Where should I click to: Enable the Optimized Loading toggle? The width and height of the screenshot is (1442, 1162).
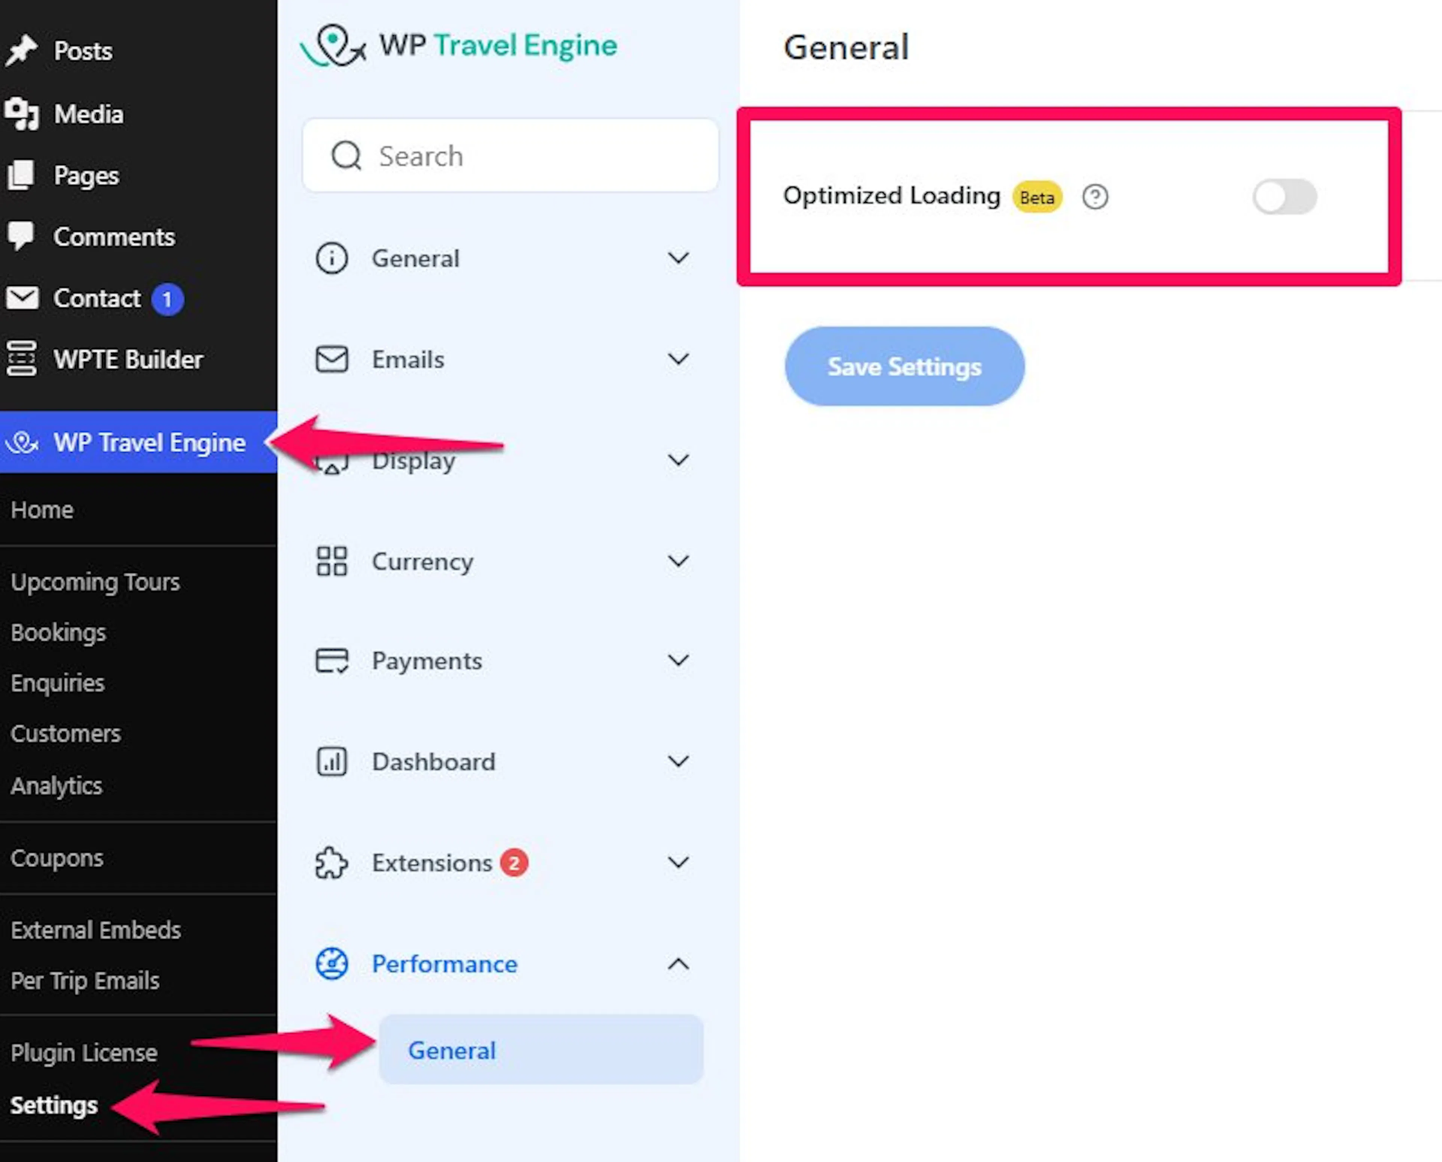pos(1285,197)
